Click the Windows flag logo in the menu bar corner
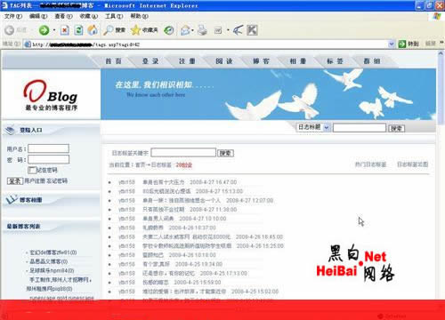The height and width of the screenshot is (320, 445). point(437,16)
